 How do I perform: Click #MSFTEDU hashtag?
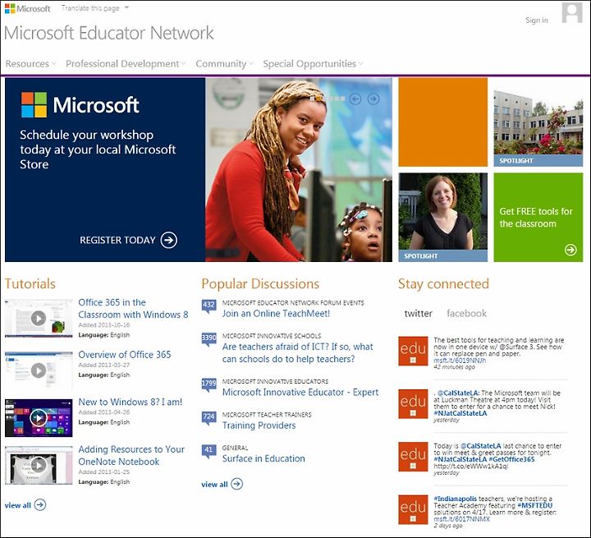coord(535,505)
